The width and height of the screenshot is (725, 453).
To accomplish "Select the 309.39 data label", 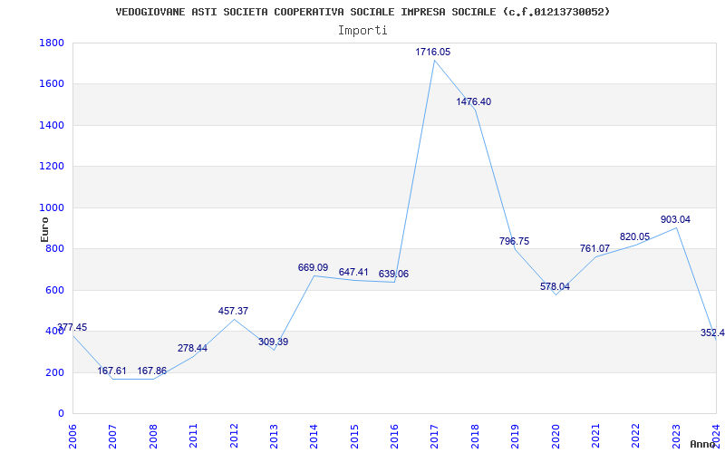I will tap(274, 342).
